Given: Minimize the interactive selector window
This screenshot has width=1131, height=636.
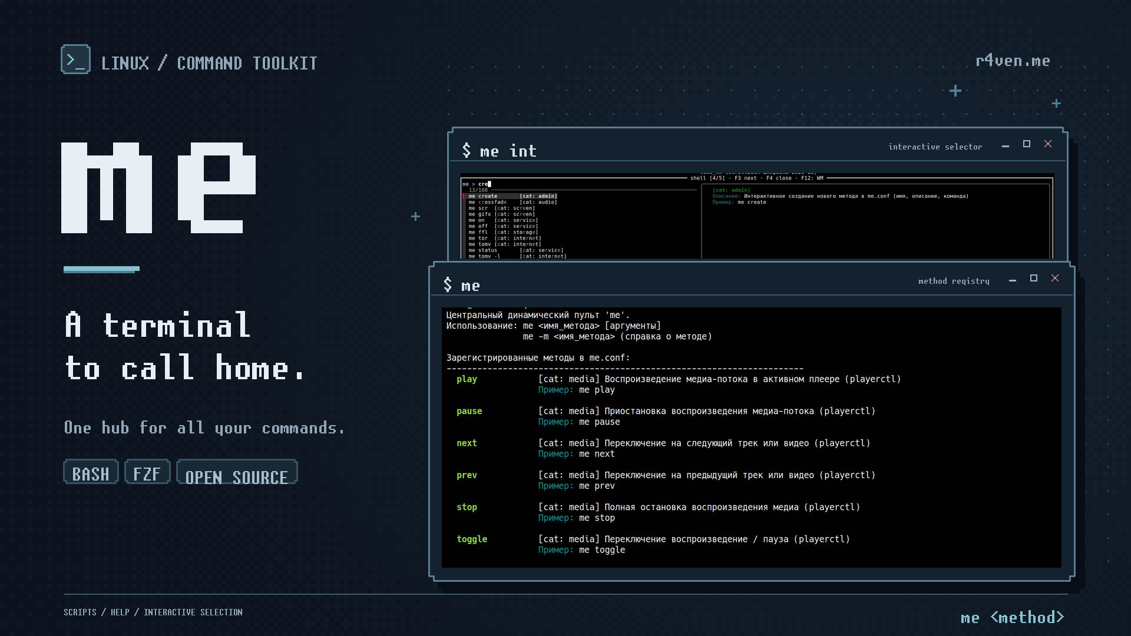Looking at the screenshot, I should [x=1006, y=145].
